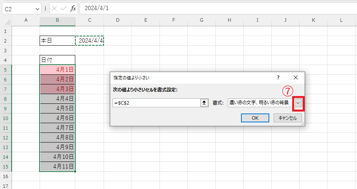Select column H header
Screen dimensions: 357x189
(x=229, y=20)
